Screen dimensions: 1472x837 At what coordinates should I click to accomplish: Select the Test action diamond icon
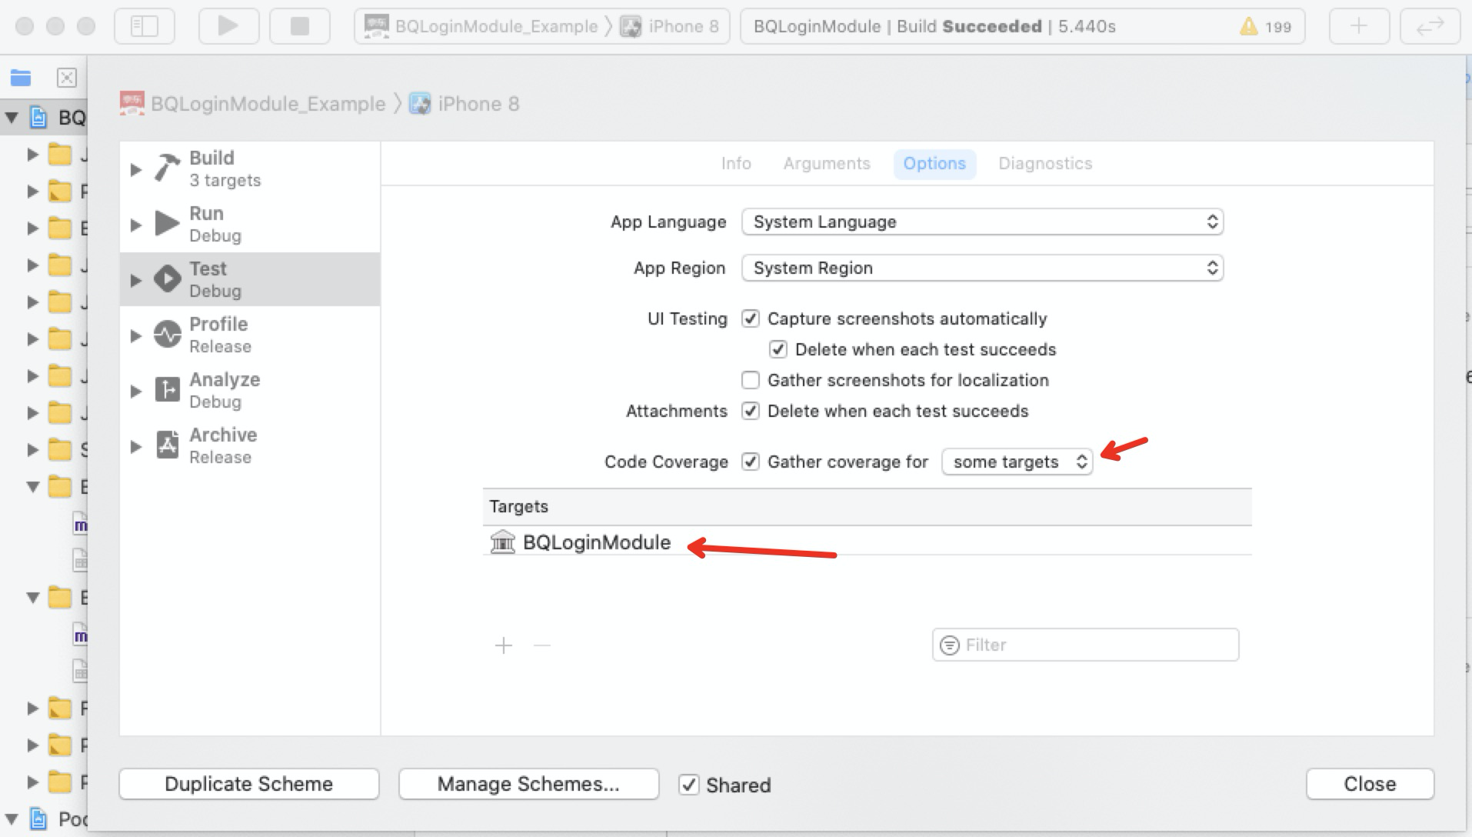167,278
